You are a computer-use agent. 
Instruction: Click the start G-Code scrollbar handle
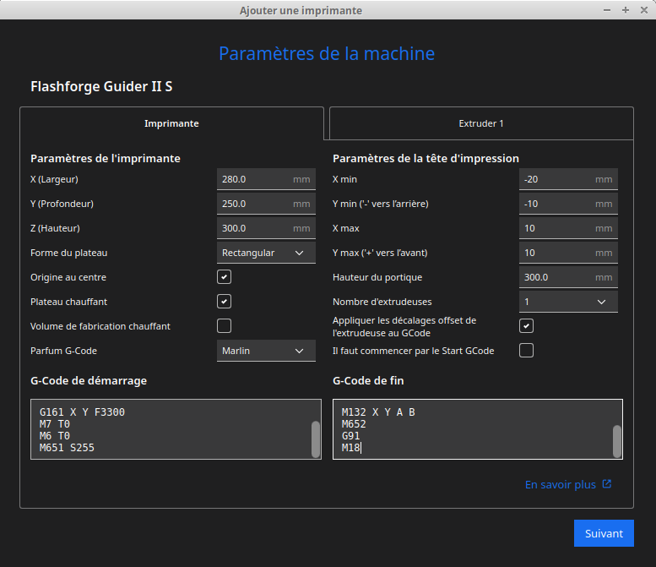tap(316, 439)
